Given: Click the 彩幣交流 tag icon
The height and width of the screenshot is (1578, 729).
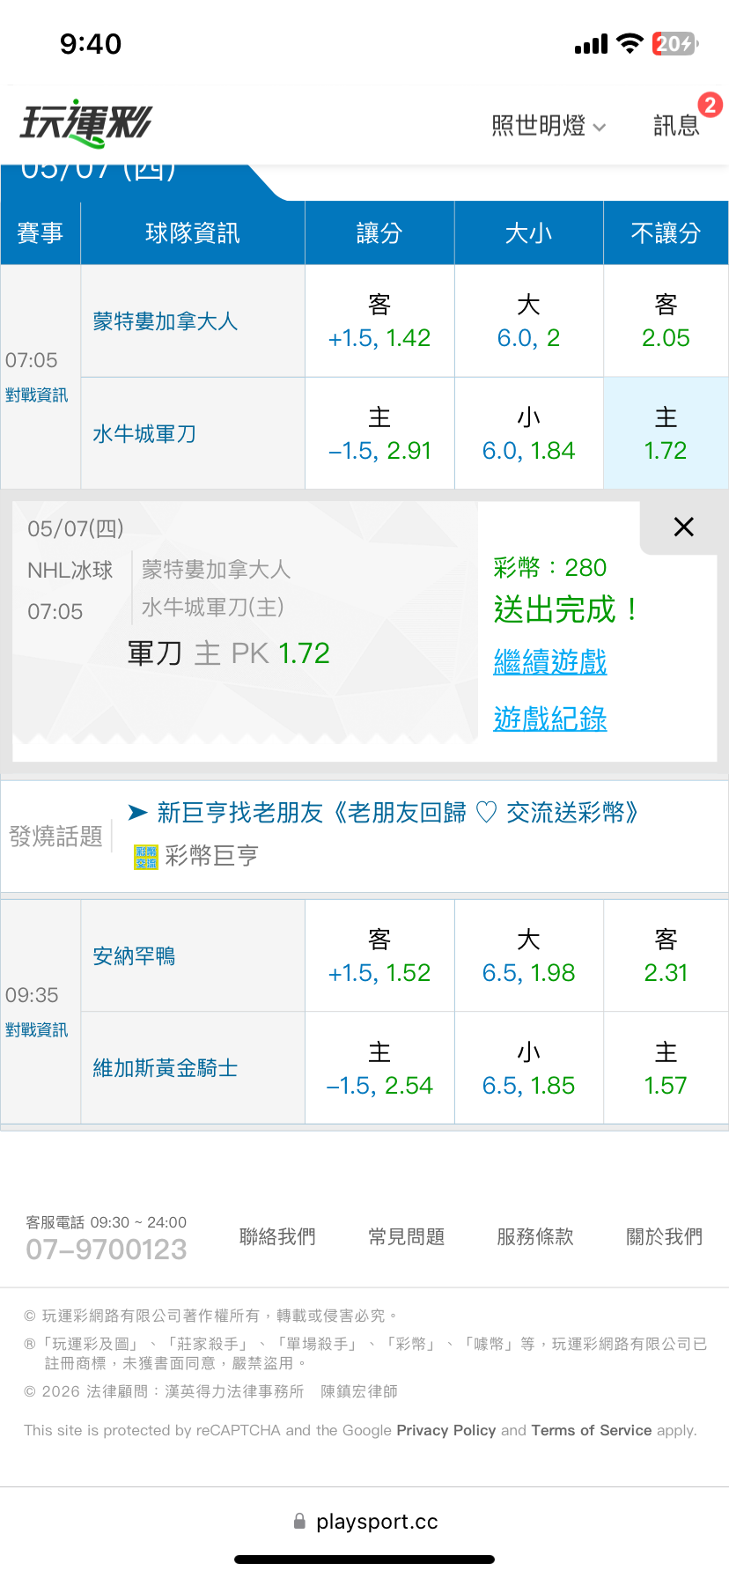Looking at the screenshot, I should click(x=145, y=857).
